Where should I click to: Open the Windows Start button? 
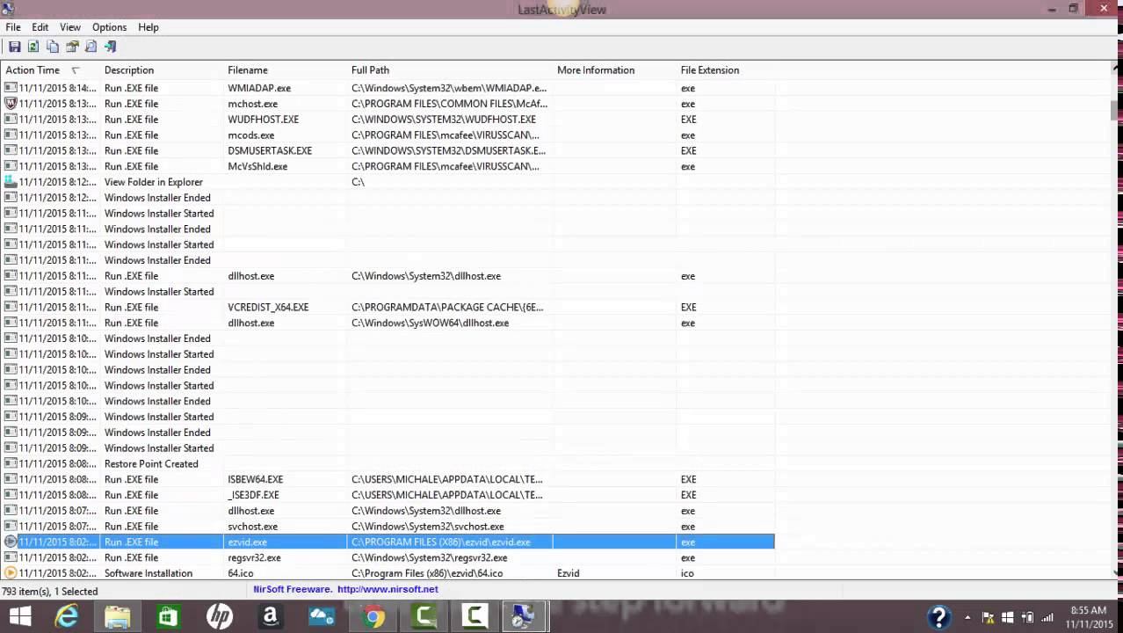click(19, 617)
